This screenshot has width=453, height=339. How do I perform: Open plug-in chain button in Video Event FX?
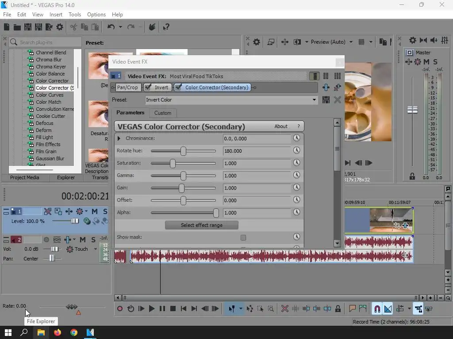[x=326, y=87]
